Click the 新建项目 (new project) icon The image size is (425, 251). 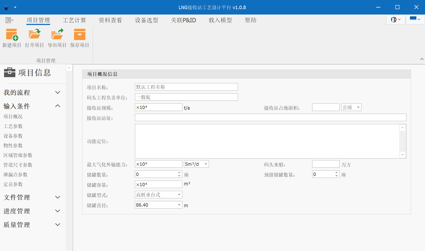pyautogui.click(x=12, y=35)
